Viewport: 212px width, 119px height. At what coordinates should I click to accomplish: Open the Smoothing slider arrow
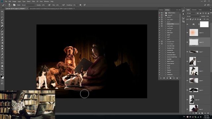[78, 5]
